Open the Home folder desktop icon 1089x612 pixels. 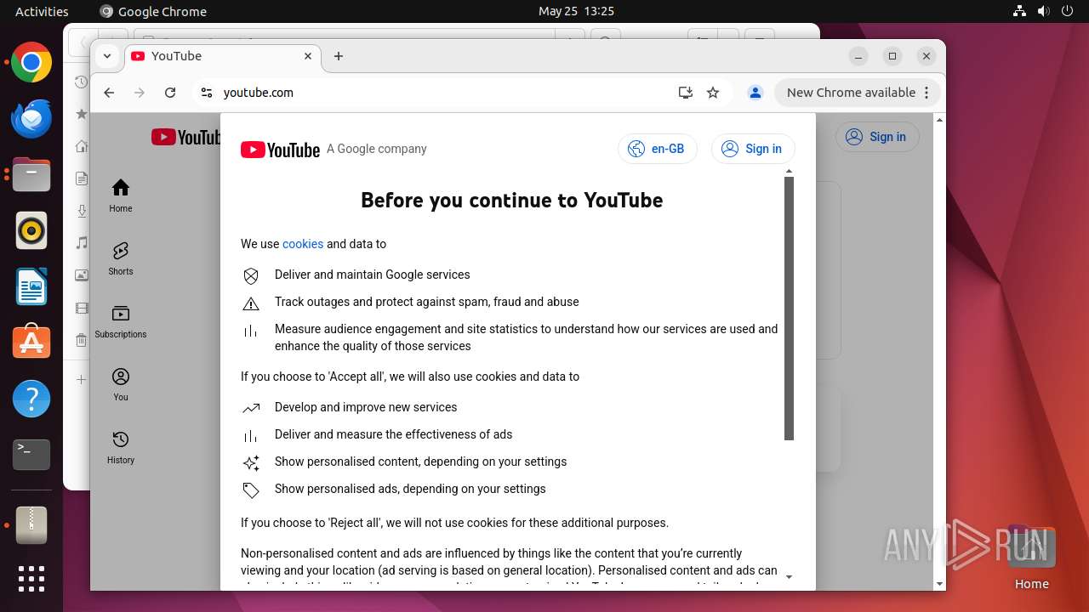[1031, 557]
